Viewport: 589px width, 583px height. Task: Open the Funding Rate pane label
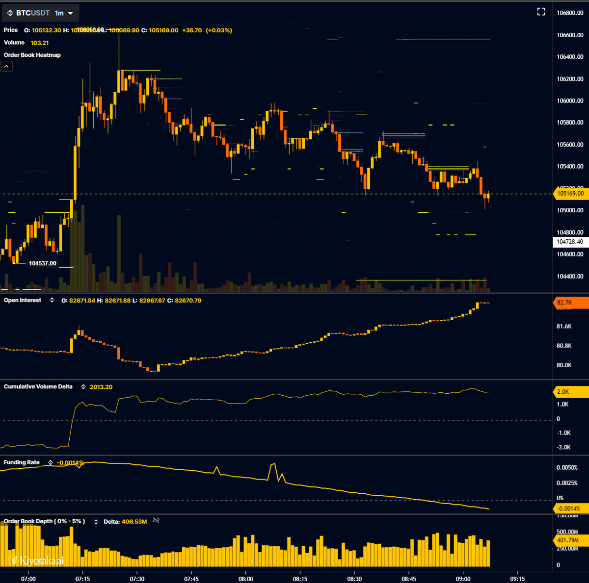22,462
